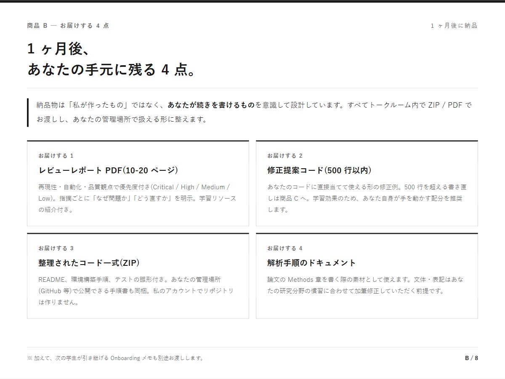Click the bold phrase 'あなたが続きを書けるもの'
This screenshot has height=379, width=505.
(211, 105)
